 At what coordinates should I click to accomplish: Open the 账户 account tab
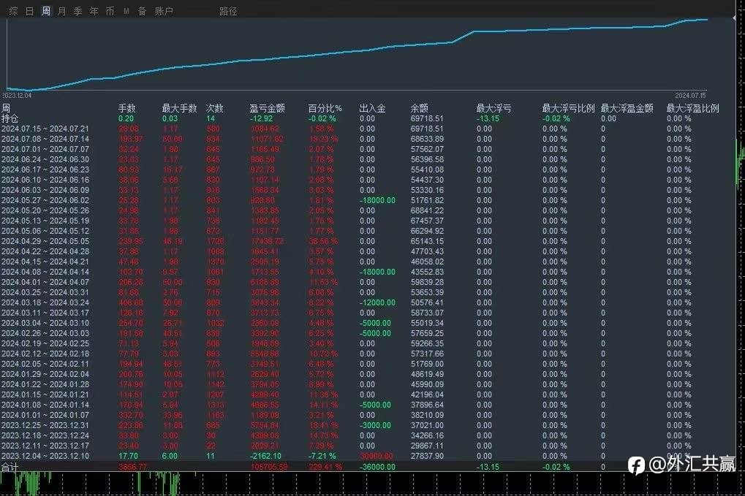click(x=164, y=11)
